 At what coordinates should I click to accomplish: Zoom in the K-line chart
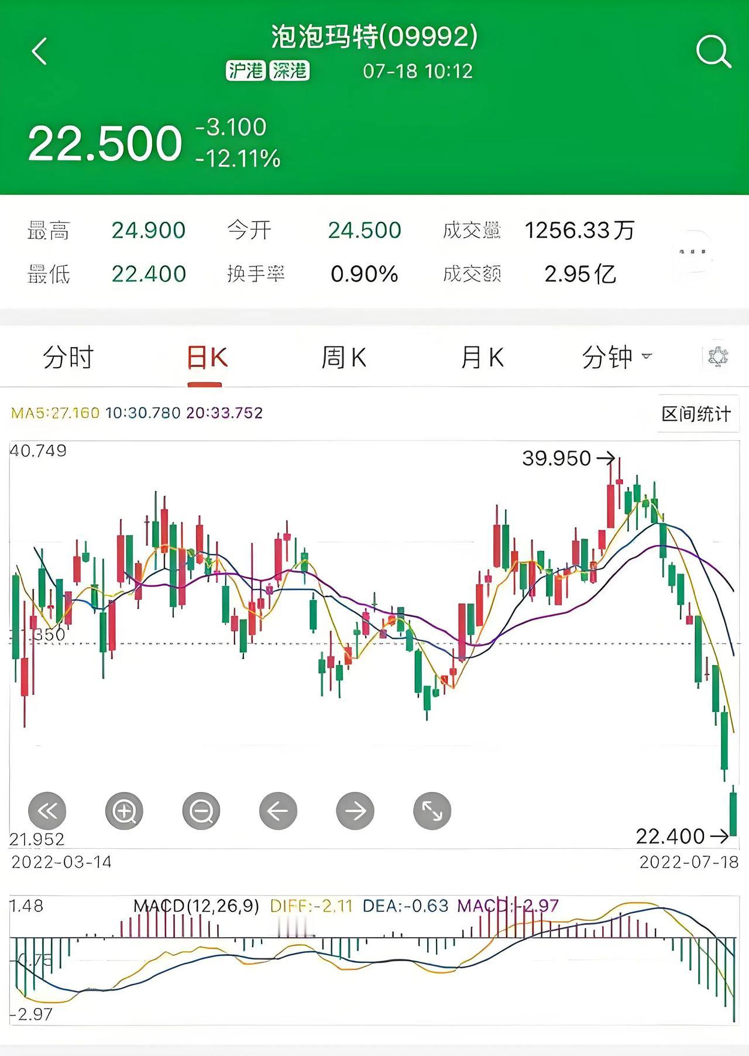point(124,811)
